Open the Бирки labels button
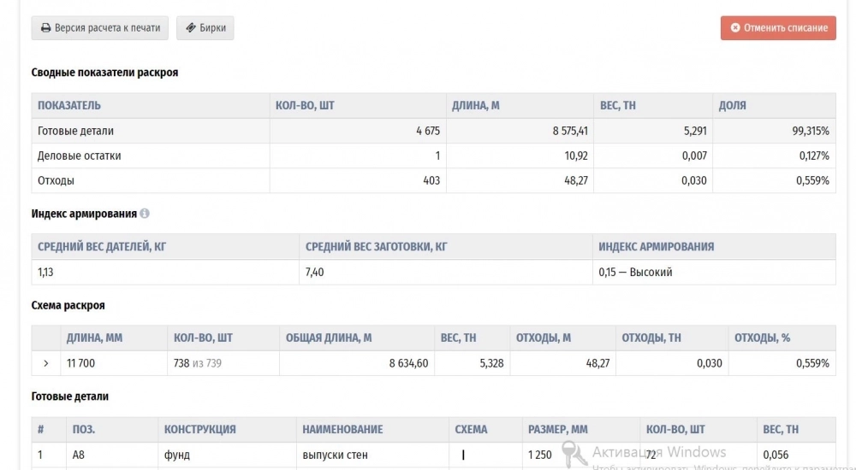 tap(205, 28)
